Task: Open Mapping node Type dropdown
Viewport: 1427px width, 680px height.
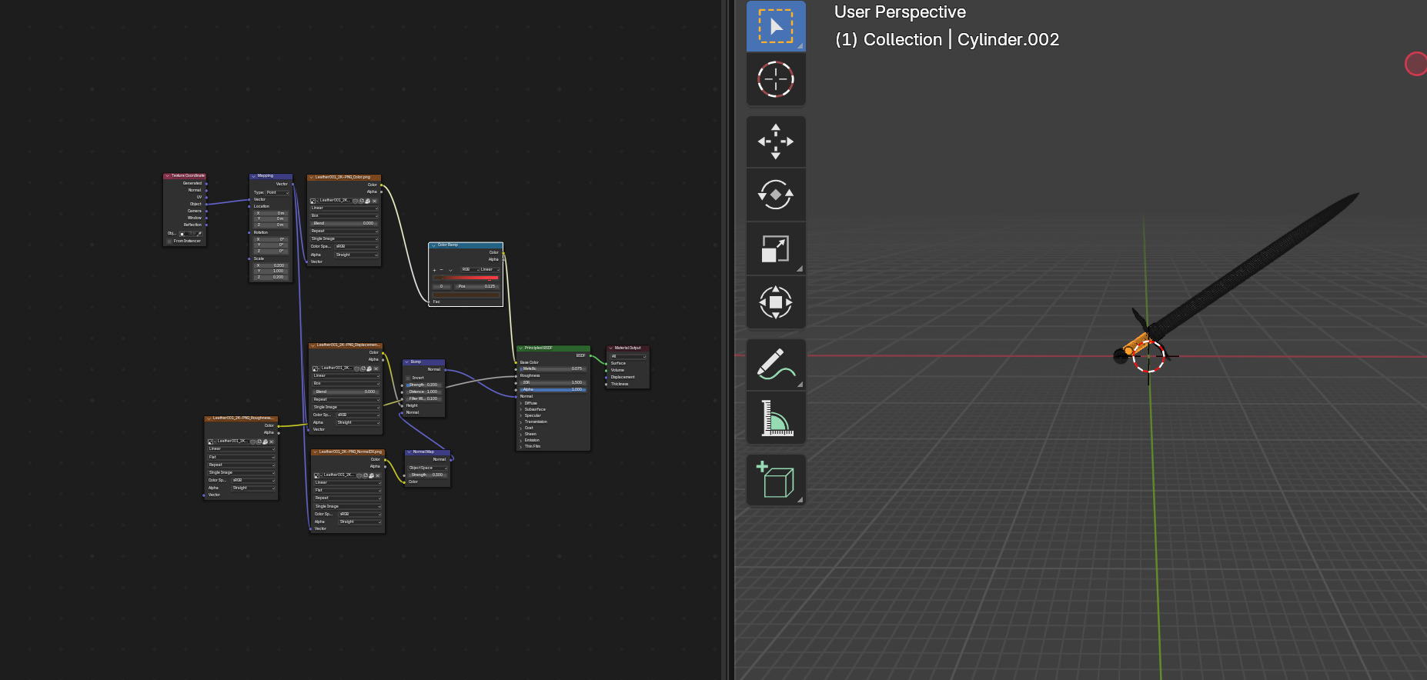Action: 278,192
